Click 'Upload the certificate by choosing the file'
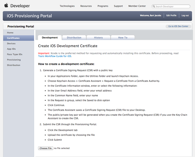195x157 pixels. (x=71, y=135)
